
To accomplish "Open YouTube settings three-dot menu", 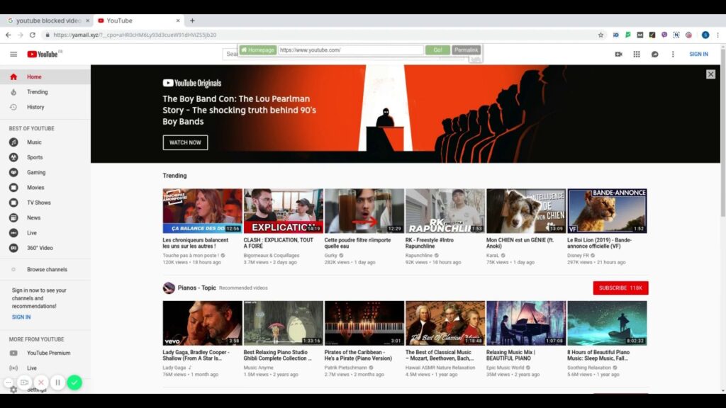I will [673, 54].
